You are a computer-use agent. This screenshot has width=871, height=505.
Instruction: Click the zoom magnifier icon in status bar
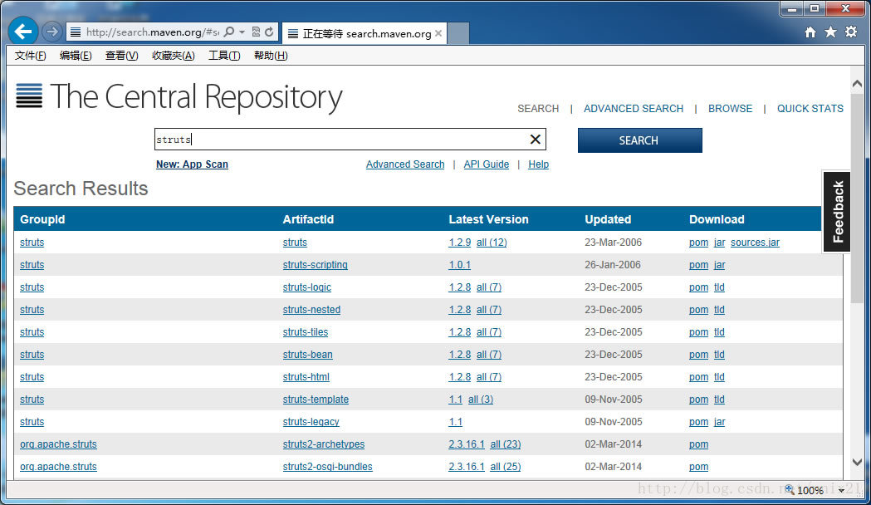(790, 489)
